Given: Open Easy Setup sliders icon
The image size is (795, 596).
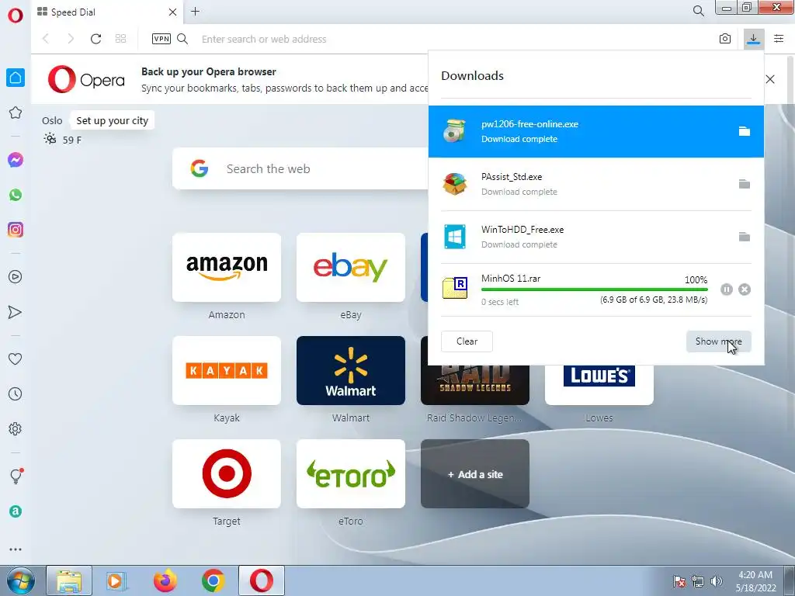Looking at the screenshot, I should [x=779, y=39].
